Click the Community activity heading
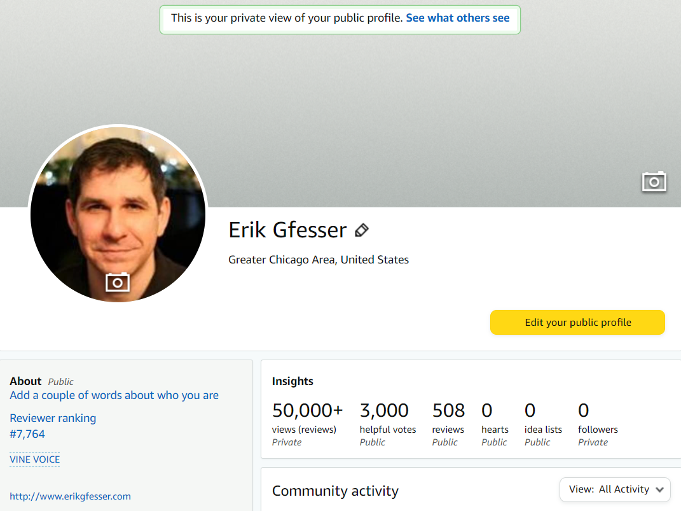Image resolution: width=681 pixels, height=511 pixels. [335, 491]
